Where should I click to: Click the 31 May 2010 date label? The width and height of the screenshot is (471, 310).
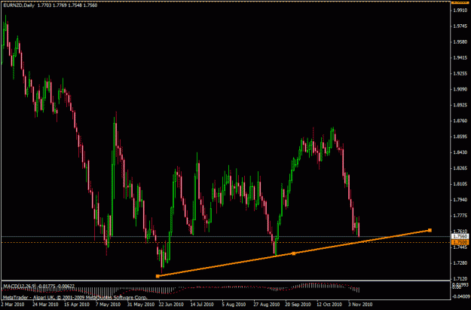coord(140,304)
